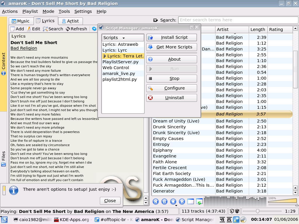The width and height of the screenshot is (299, 224).
Task: Open the Context sidebar panel
Action: tap(4, 64)
